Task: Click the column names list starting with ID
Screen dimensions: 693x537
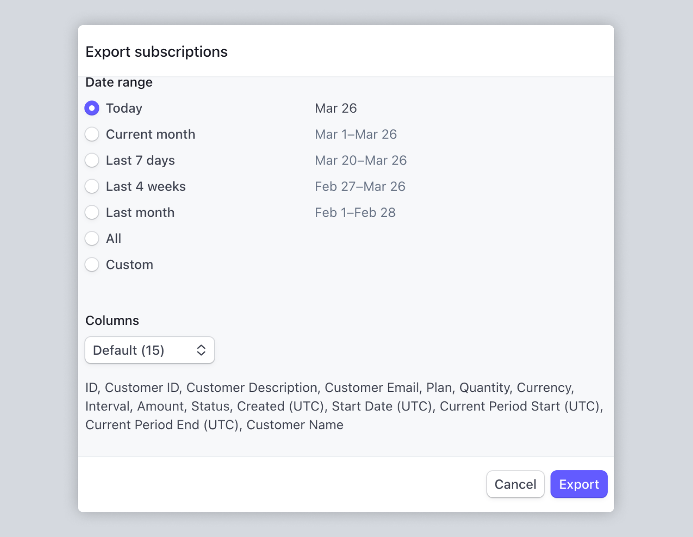Action: (x=344, y=406)
